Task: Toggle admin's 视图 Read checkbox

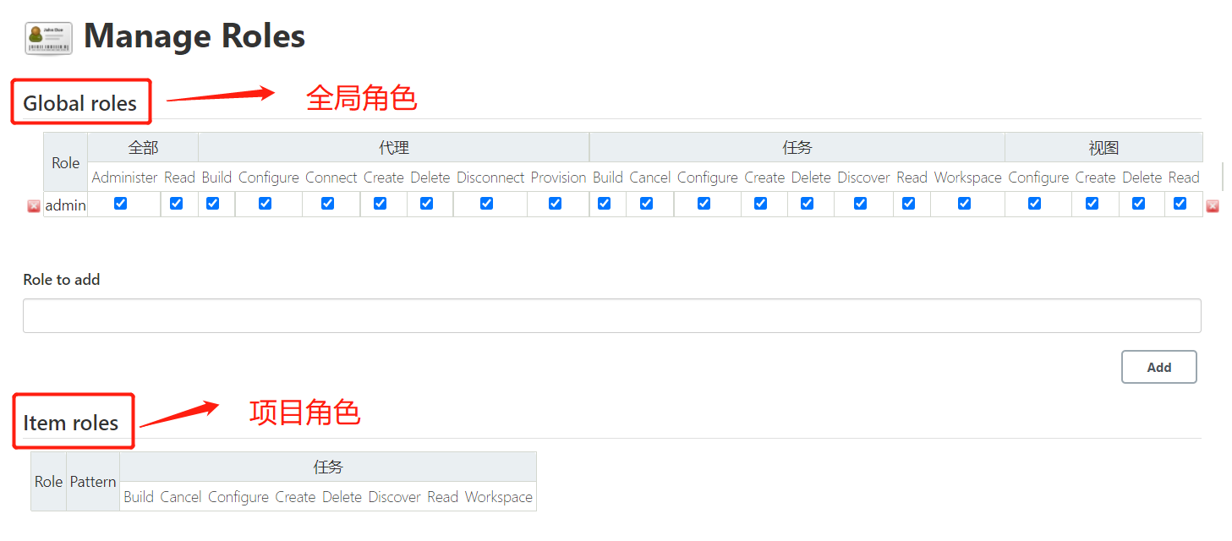Action: 1180,203
